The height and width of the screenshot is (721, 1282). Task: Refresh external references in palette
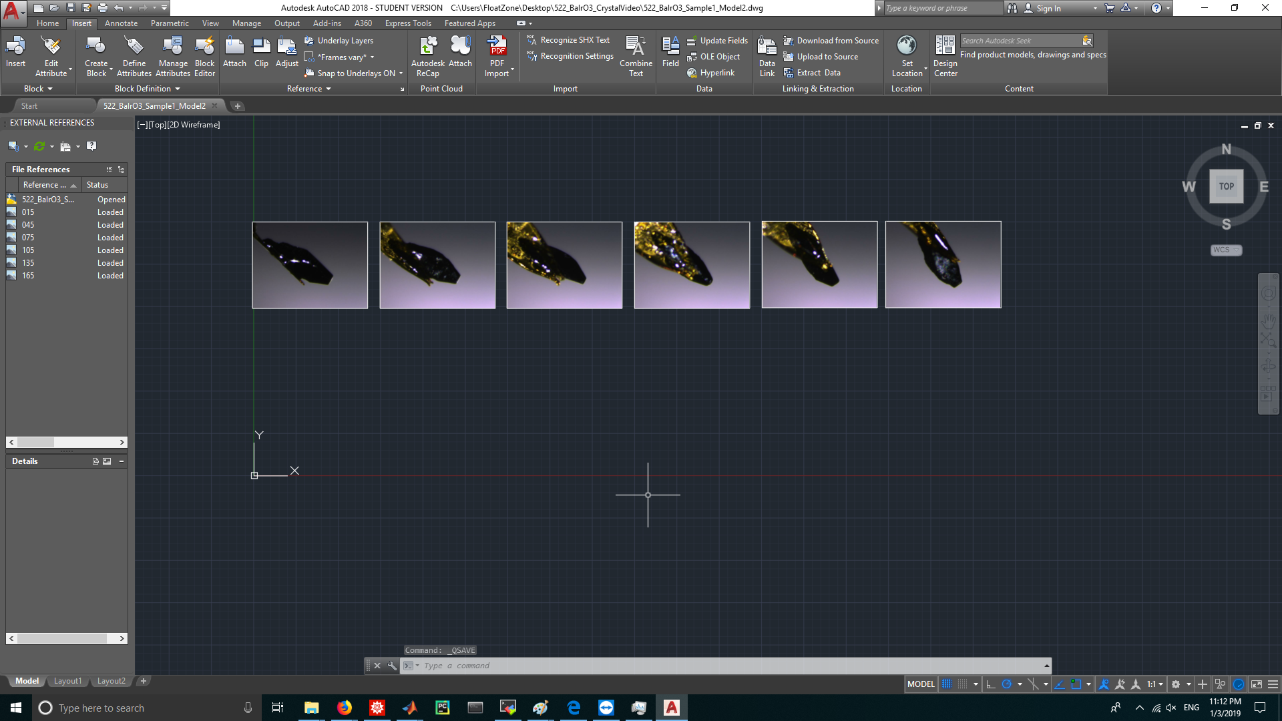[x=39, y=146]
